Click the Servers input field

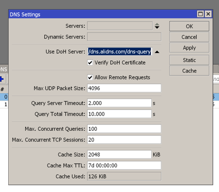point(120,26)
